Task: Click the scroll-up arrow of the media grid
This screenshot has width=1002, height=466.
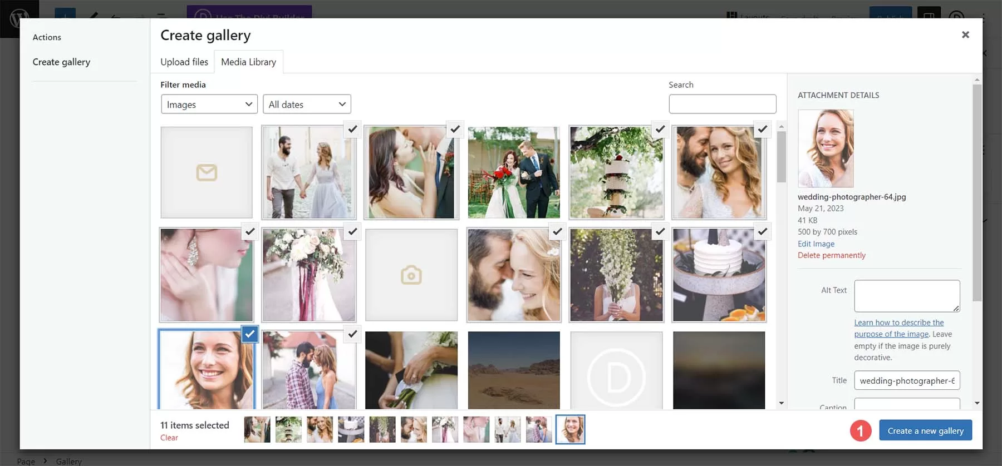Action: point(781,127)
